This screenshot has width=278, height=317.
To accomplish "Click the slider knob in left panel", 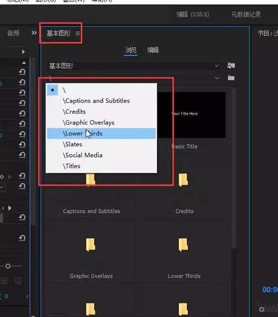I will [8, 266].
